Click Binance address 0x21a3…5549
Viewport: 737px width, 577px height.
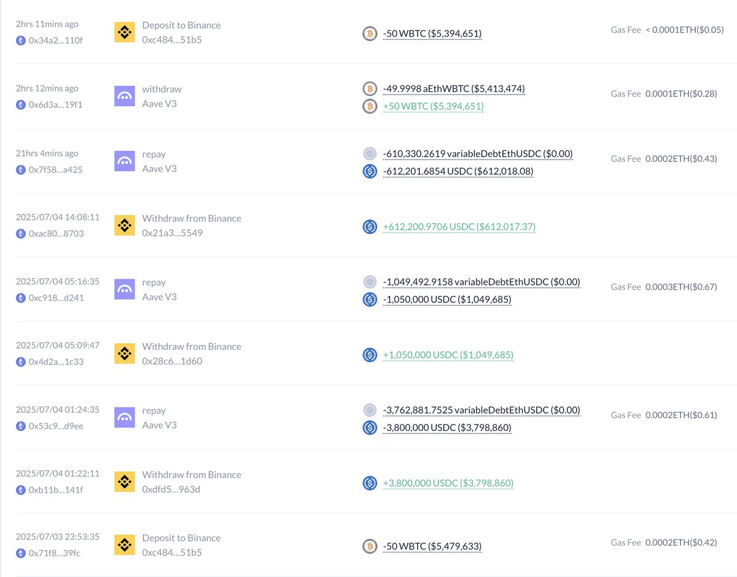pos(173,233)
